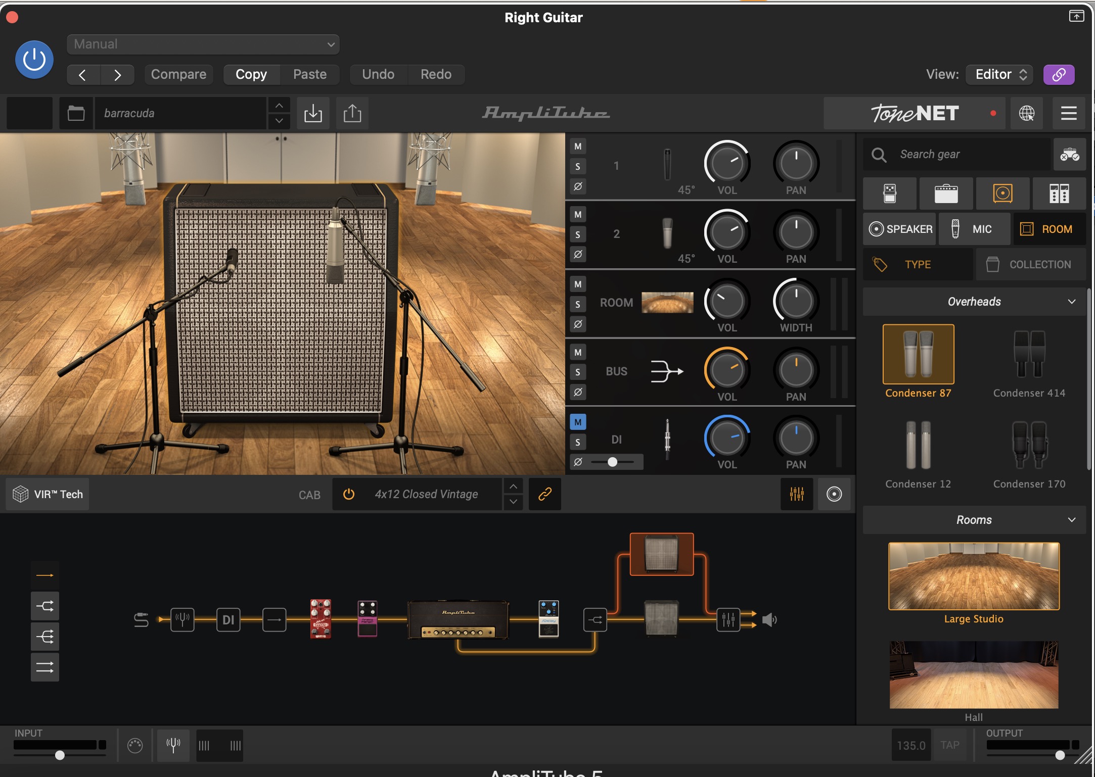Click the Copy button
Image resolution: width=1095 pixels, height=777 pixels.
(x=251, y=75)
